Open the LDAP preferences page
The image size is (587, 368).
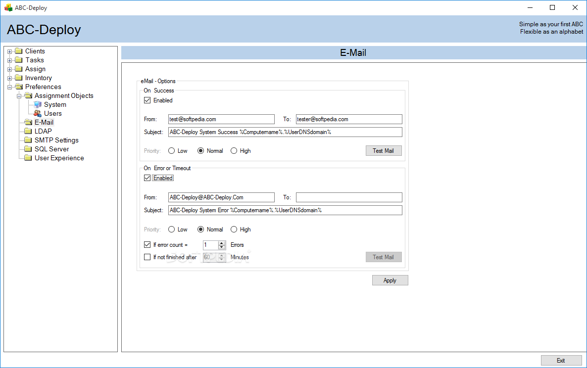(x=43, y=131)
